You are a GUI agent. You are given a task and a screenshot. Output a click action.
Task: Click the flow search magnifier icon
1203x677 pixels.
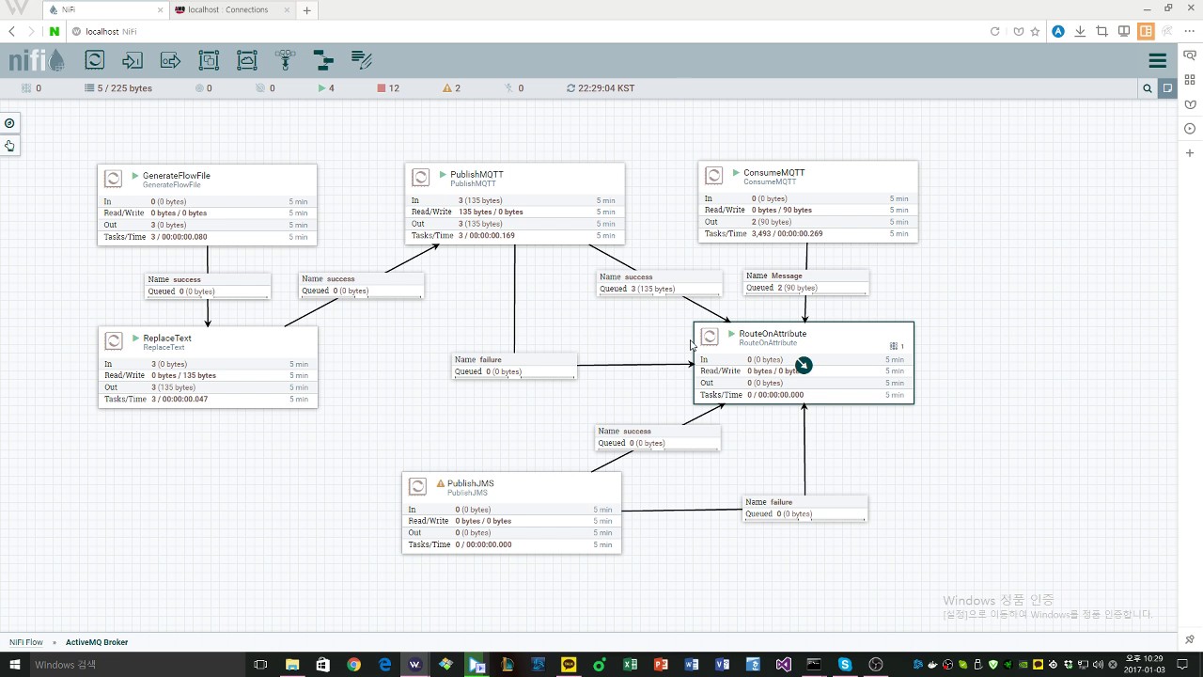1148,88
